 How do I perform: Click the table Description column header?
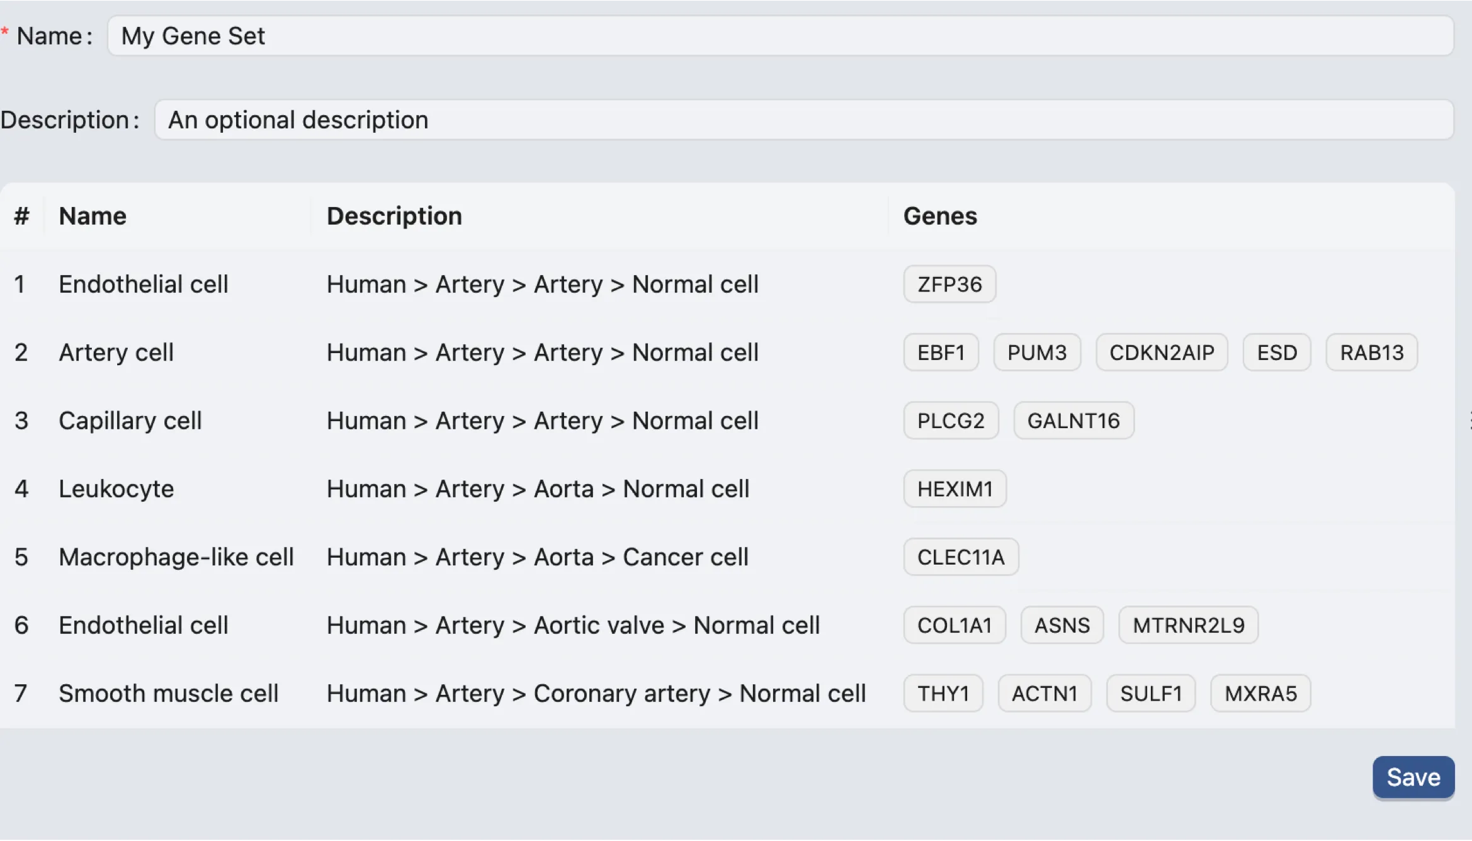coord(394,216)
